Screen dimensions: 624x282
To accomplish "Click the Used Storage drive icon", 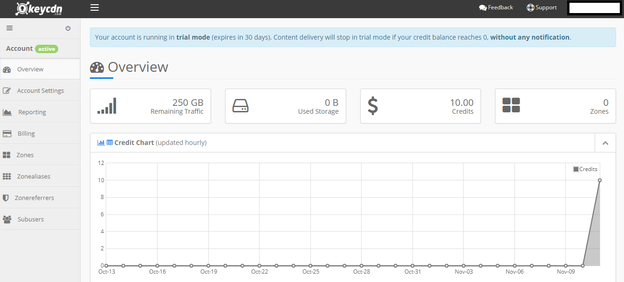I will (240, 106).
